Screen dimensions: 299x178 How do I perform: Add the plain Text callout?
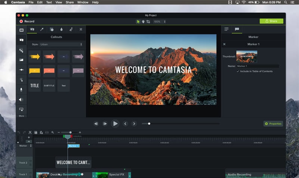coord(64,86)
